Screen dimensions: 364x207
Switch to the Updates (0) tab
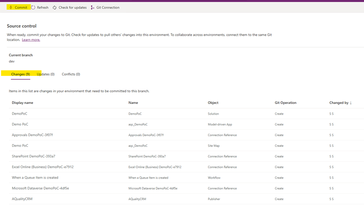pyautogui.click(x=46, y=74)
